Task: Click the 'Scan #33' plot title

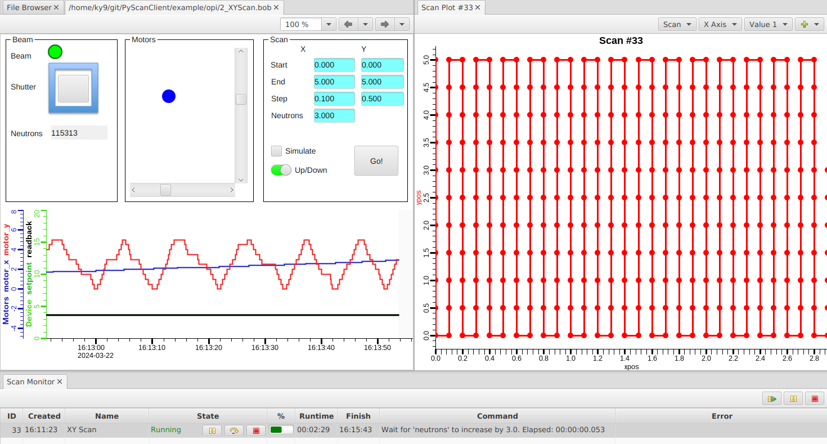Action: pos(621,41)
